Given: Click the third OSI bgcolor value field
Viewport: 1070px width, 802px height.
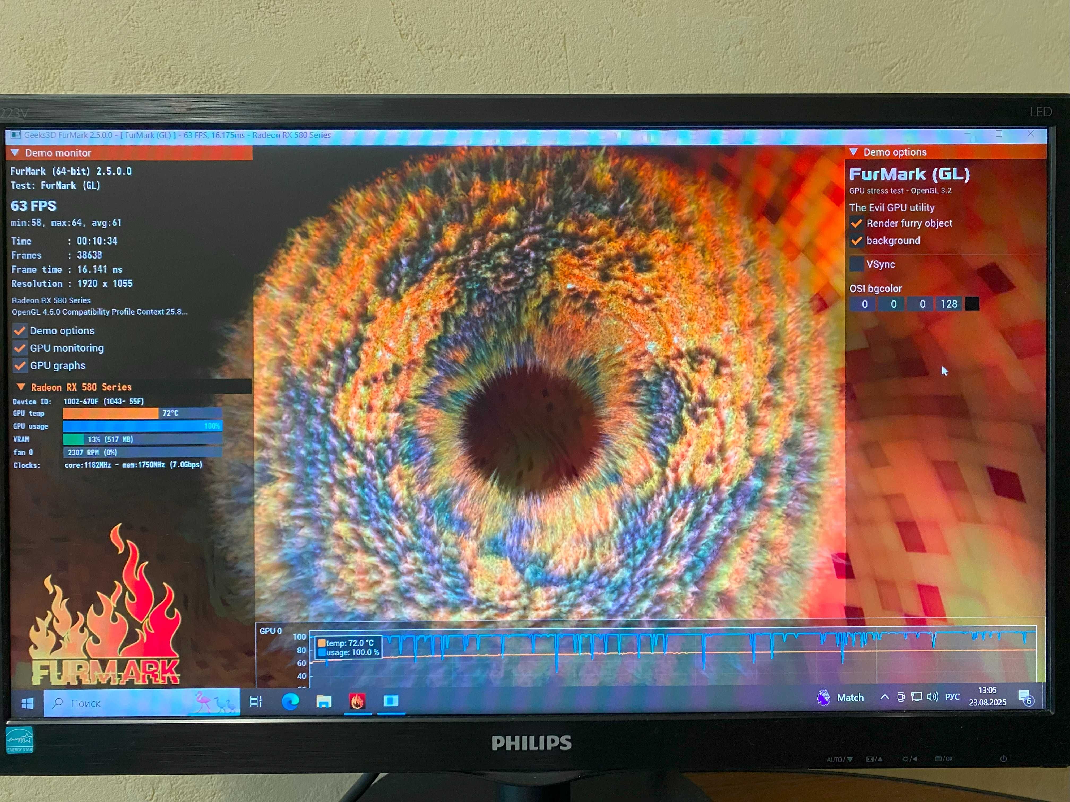Looking at the screenshot, I should (x=921, y=304).
